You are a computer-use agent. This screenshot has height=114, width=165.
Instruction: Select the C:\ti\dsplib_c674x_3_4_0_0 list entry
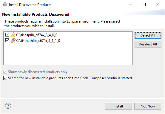[37, 35]
